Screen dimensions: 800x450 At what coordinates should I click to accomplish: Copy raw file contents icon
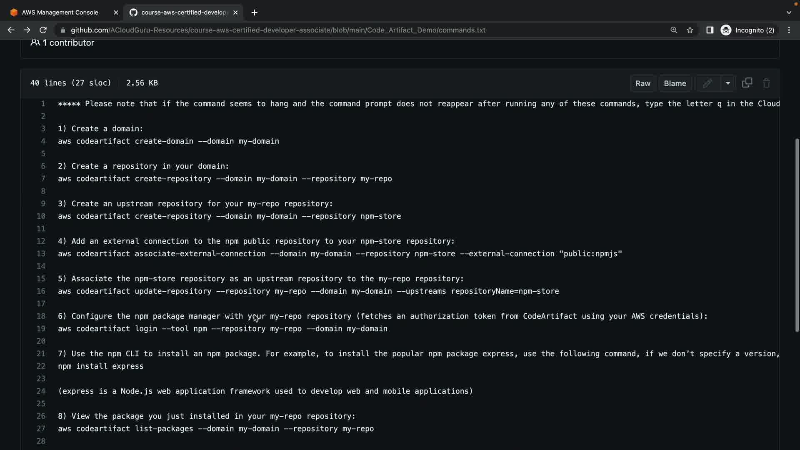(747, 83)
